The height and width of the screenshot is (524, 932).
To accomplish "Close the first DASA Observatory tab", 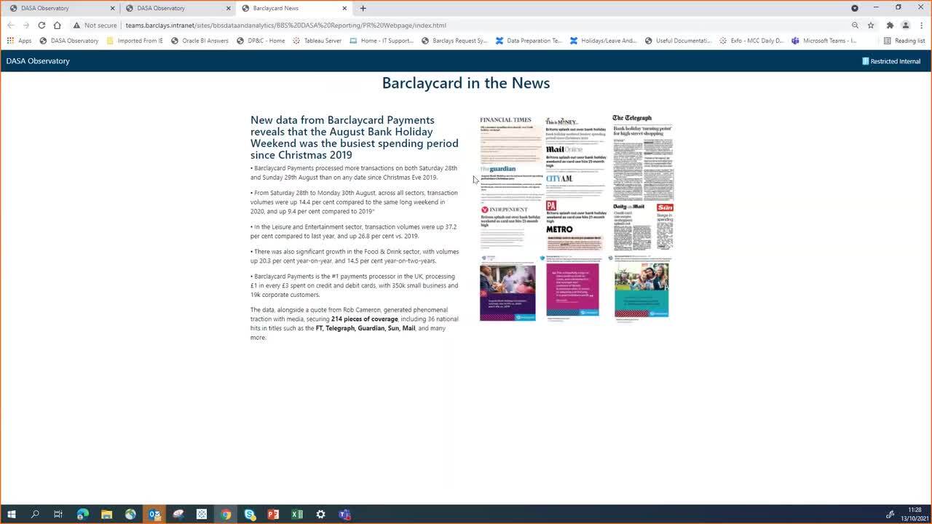I will pyautogui.click(x=113, y=8).
